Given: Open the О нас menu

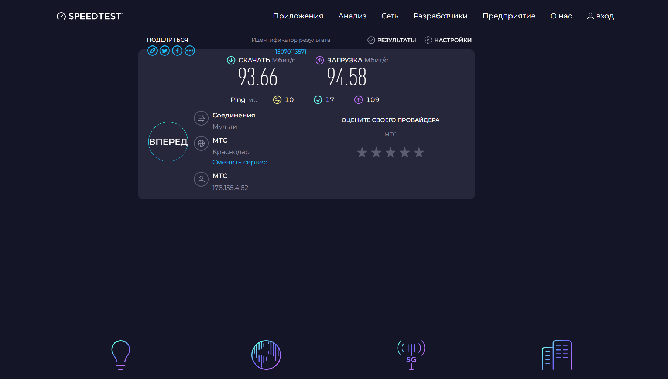Looking at the screenshot, I should click(x=561, y=16).
